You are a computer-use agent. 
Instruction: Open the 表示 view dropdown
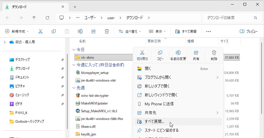[x=157, y=31]
